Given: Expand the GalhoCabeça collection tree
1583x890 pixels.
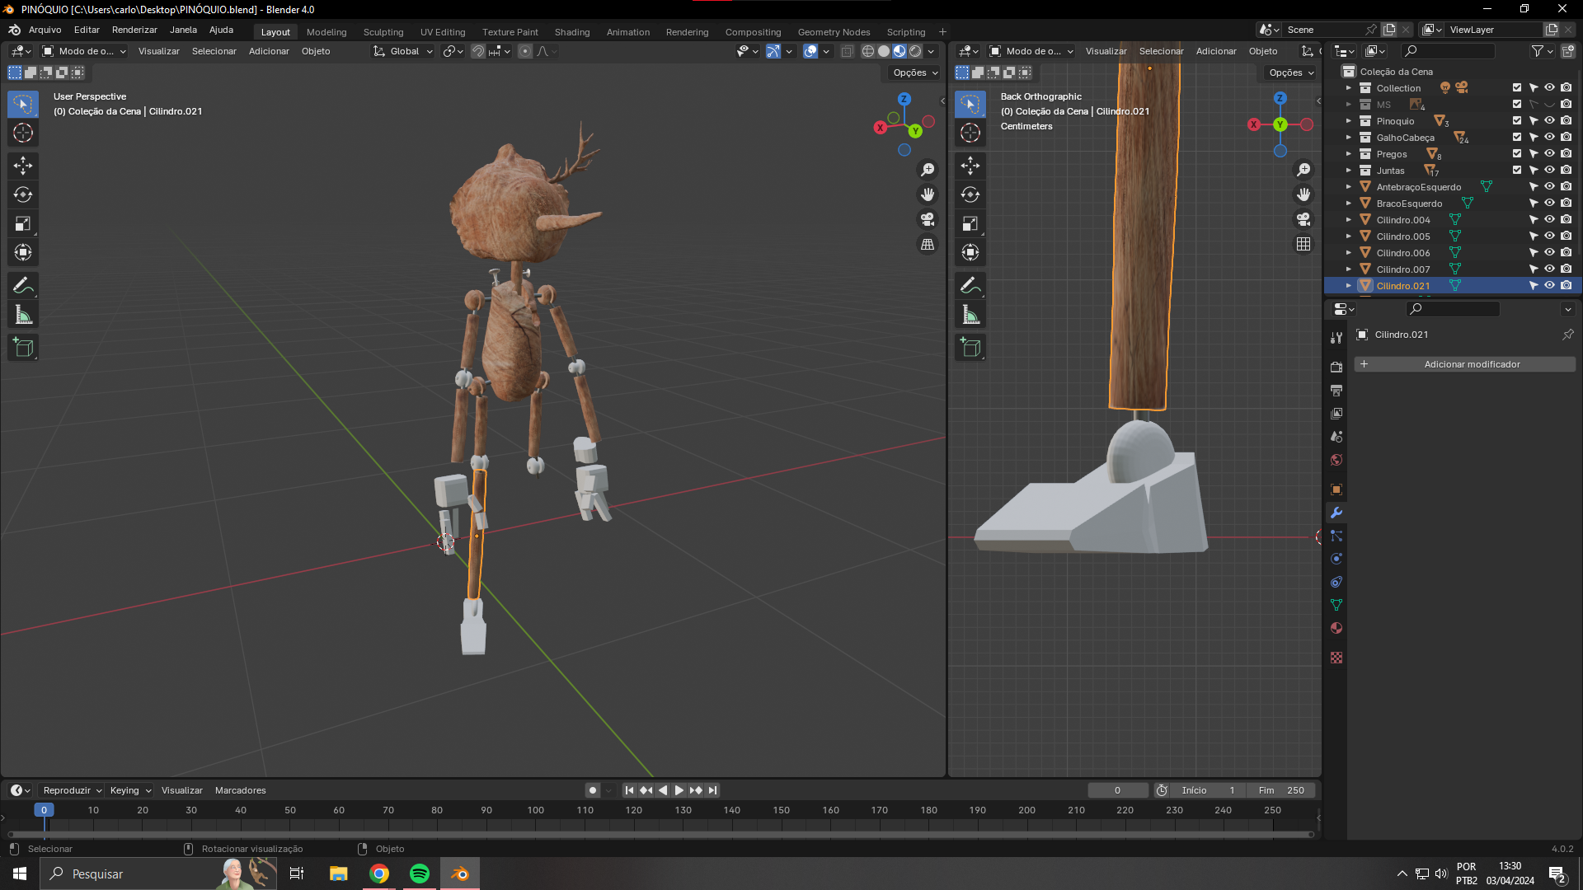Looking at the screenshot, I should (1349, 138).
